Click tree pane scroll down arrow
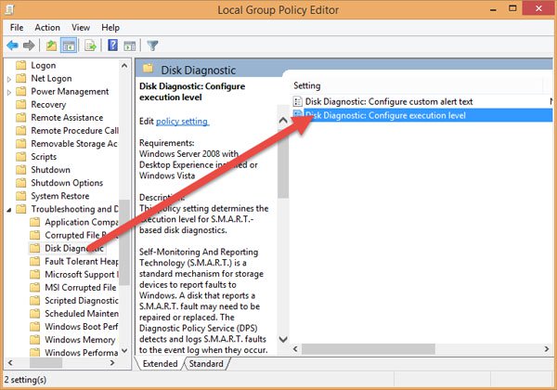Screen dimensions: 557x390 [x=124, y=351]
